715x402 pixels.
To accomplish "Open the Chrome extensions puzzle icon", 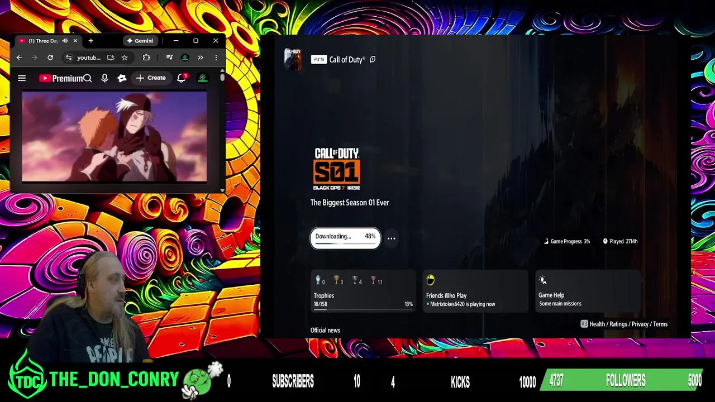I will point(146,58).
